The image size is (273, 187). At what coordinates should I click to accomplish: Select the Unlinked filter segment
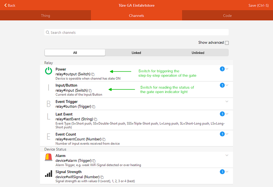(198, 53)
